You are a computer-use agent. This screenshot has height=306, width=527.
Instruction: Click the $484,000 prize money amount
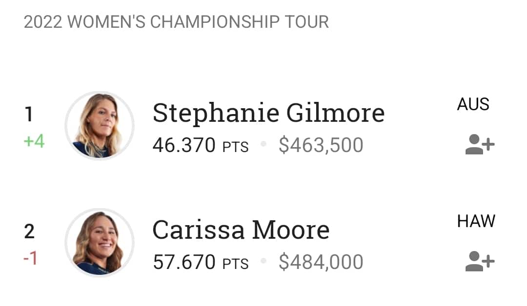[x=321, y=262]
